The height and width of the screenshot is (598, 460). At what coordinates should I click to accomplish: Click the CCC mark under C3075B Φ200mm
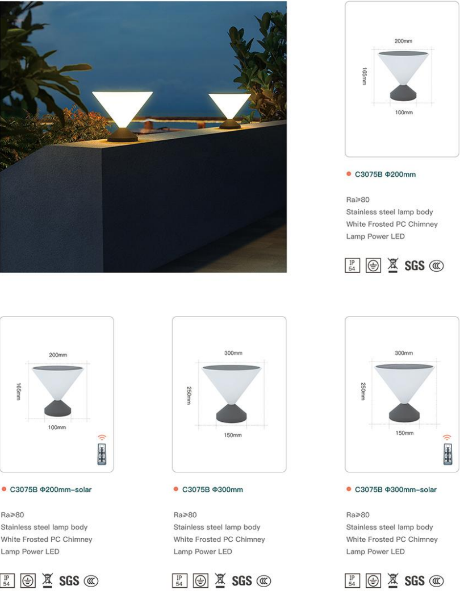pyautogui.click(x=437, y=266)
